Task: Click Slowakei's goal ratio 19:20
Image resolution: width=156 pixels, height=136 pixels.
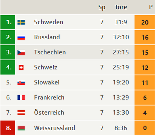Action: (121, 83)
